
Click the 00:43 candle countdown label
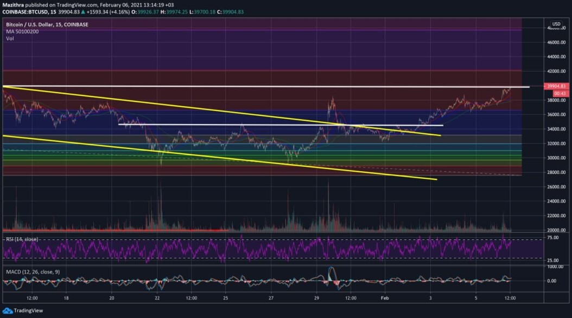click(560, 94)
